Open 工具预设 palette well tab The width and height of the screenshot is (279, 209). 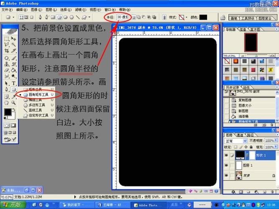click(247, 18)
